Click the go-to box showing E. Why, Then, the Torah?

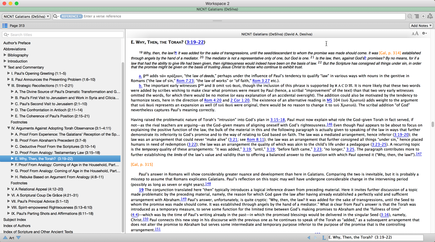375,237
